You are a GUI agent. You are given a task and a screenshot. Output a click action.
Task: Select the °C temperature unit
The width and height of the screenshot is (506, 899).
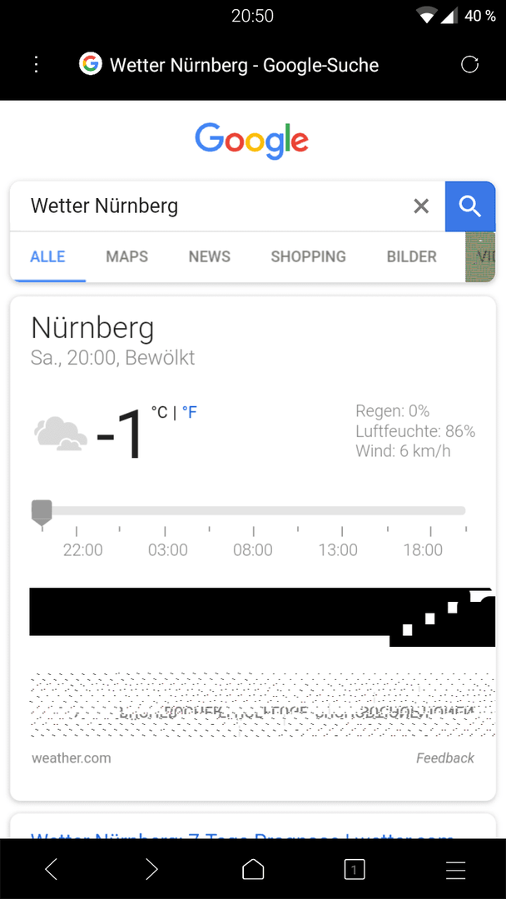[159, 412]
